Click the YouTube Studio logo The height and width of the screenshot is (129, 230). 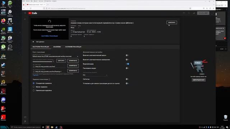(33, 13)
